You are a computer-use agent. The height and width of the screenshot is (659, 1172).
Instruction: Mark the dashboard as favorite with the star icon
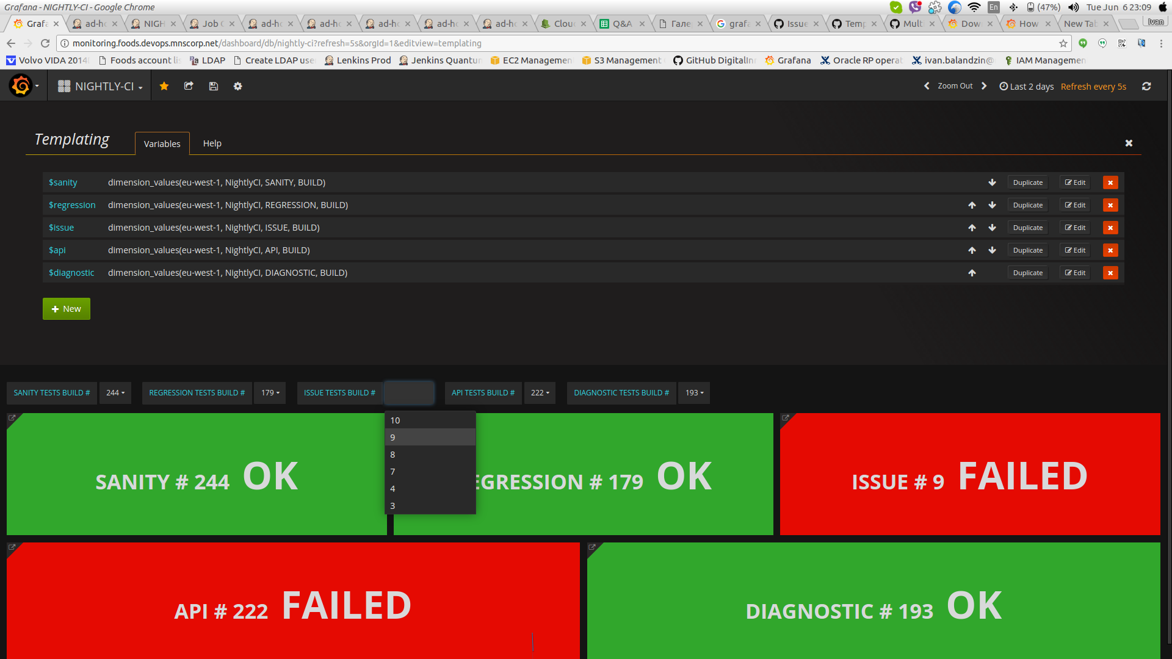pos(164,86)
